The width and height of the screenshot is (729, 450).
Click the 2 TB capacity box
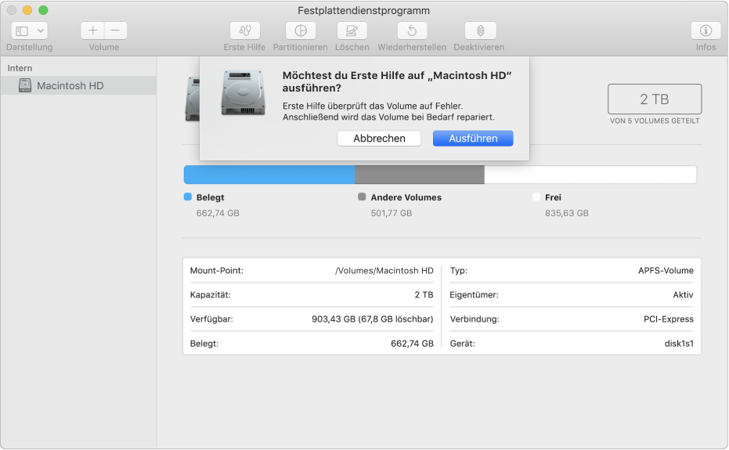pyautogui.click(x=654, y=99)
